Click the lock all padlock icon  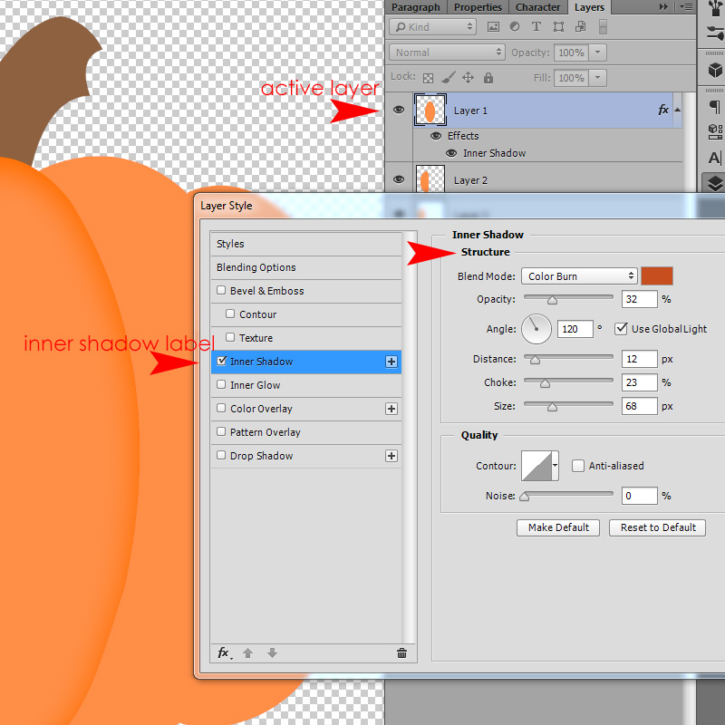coord(488,78)
